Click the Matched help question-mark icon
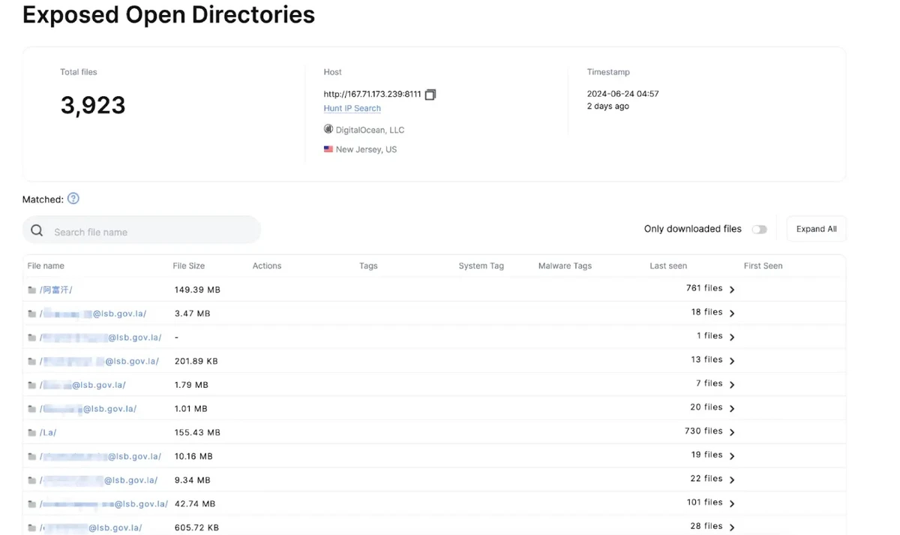This screenshot has width=900, height=535. (73, 199)
